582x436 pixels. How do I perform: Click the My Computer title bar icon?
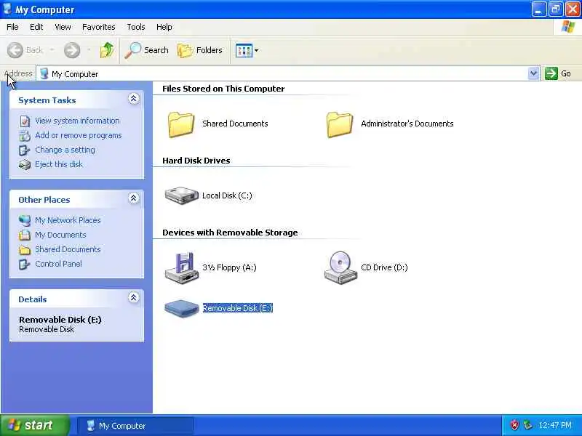[7, 9]
